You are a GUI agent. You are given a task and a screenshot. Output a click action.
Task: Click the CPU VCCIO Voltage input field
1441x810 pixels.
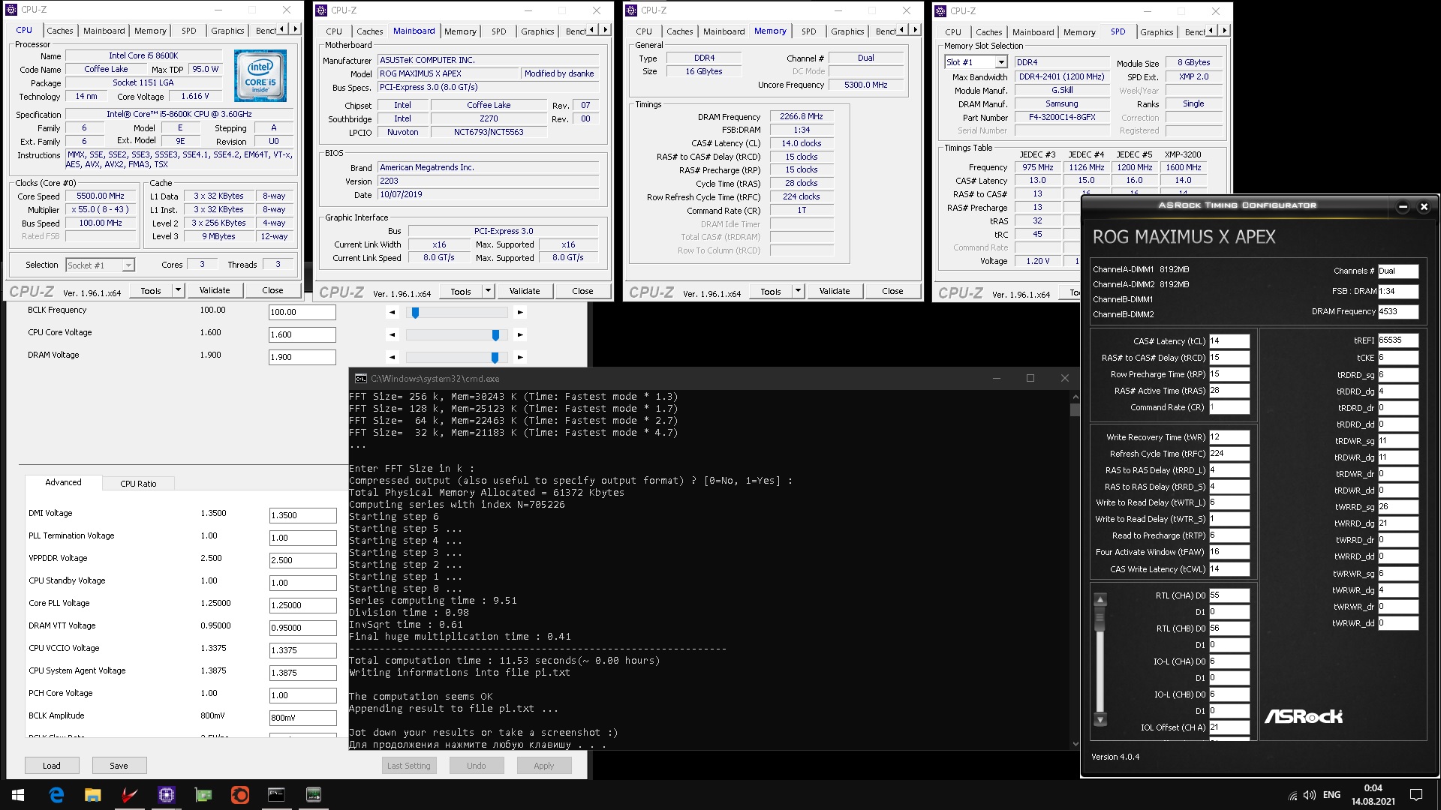coord(303,650)
